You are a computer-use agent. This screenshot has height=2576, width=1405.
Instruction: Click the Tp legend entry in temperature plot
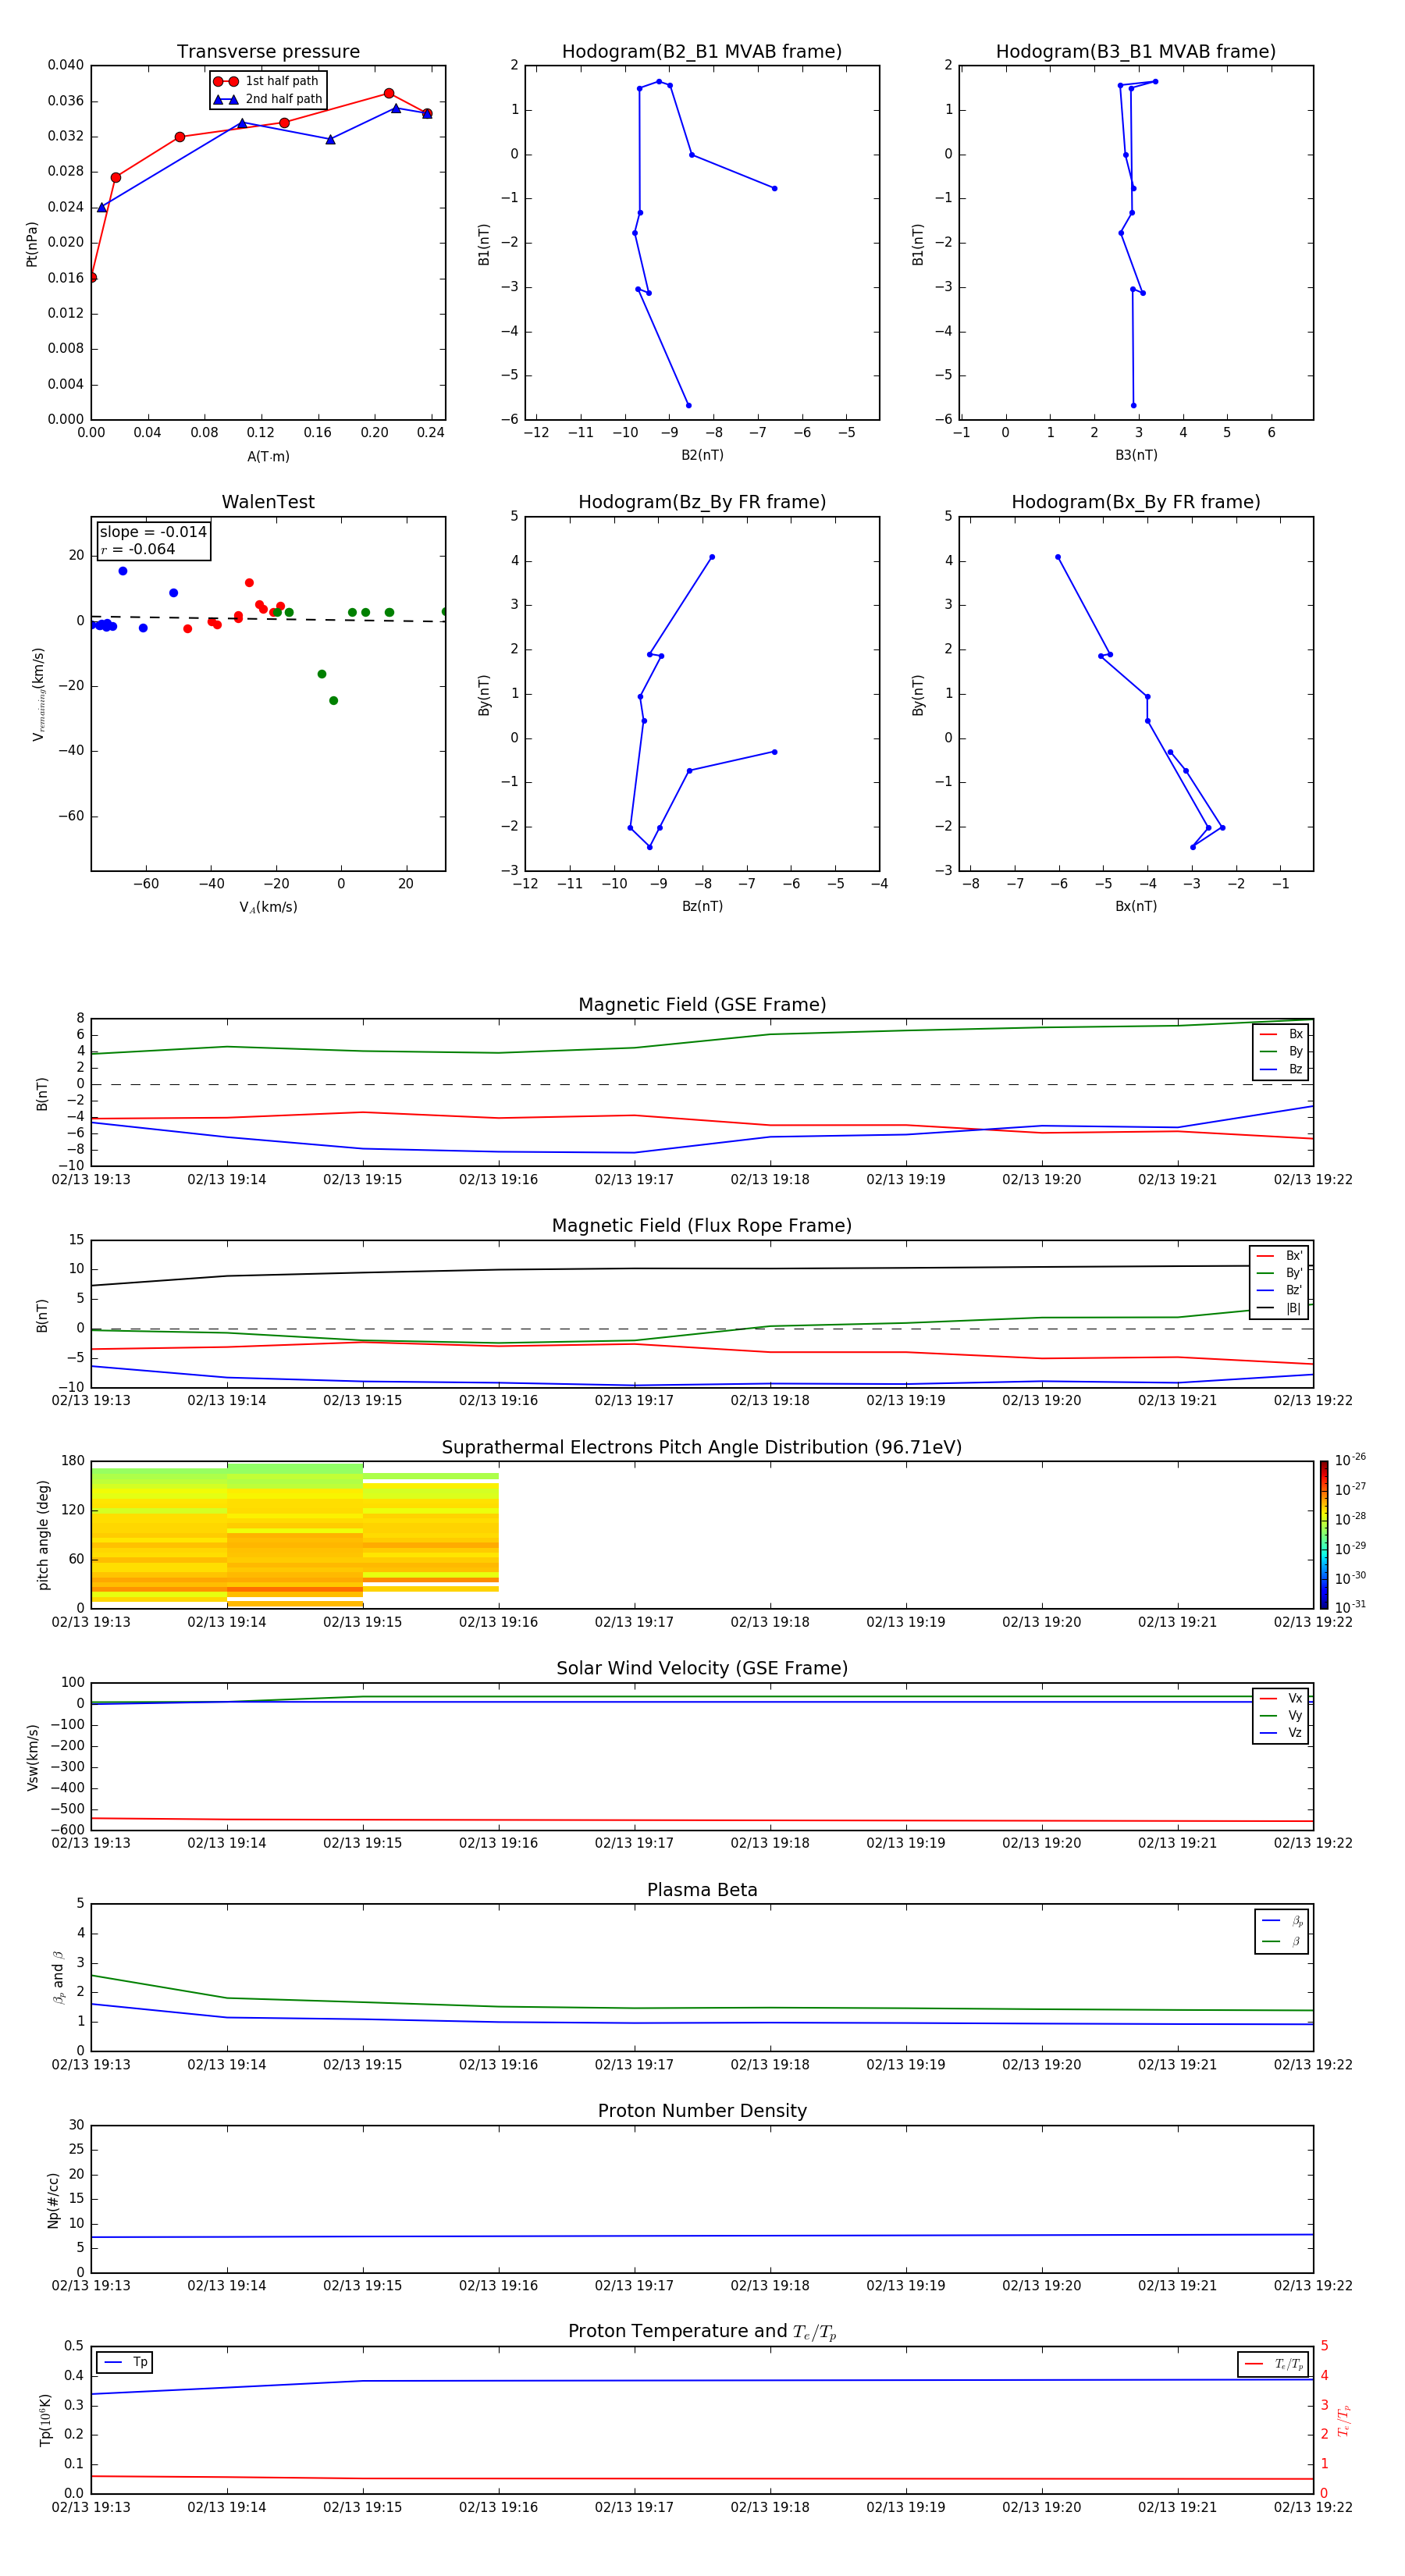click(x=125, y=2363)
